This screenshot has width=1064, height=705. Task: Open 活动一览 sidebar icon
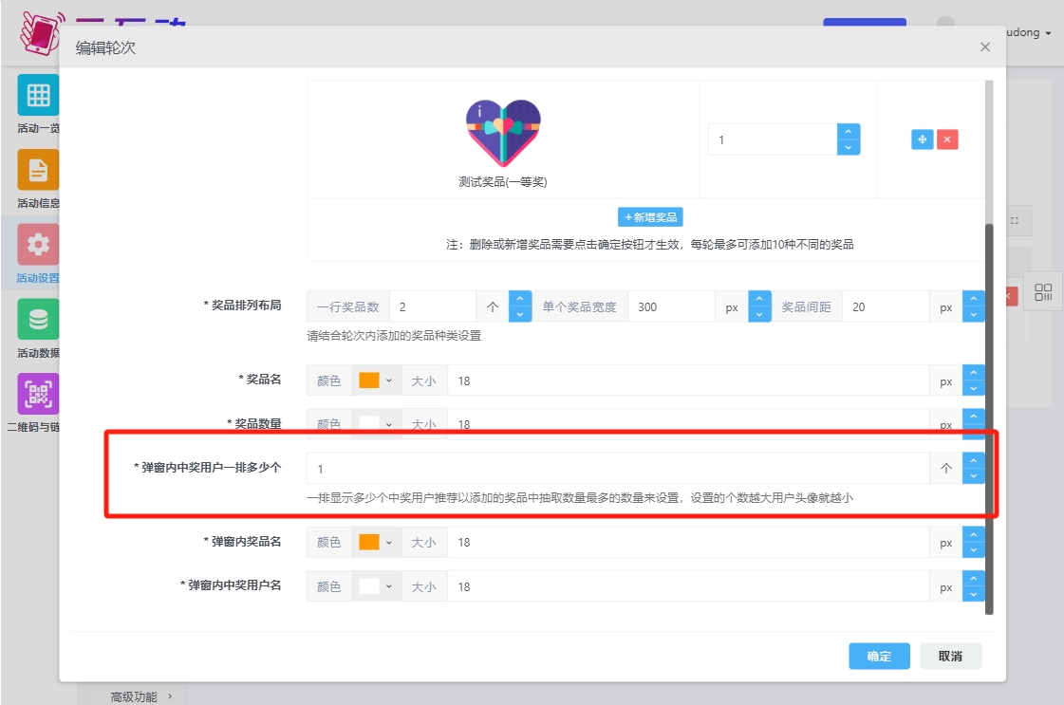(38, 95)
